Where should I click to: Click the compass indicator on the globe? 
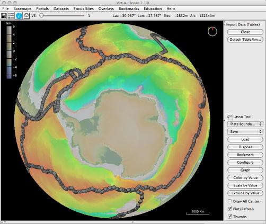pyautogui.click(x=212, y=32)
